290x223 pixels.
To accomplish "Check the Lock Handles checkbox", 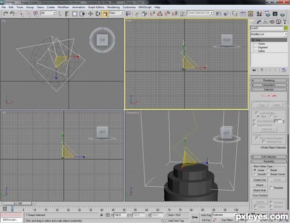I will point(257,113).
